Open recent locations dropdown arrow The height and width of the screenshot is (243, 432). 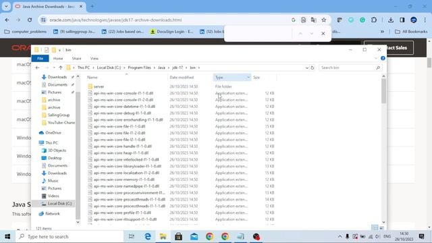coord(54,67)
